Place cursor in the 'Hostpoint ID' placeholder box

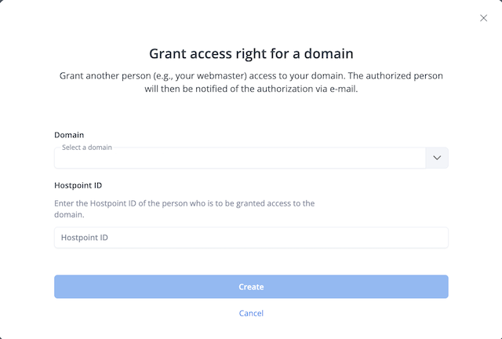tap(251, 238)
